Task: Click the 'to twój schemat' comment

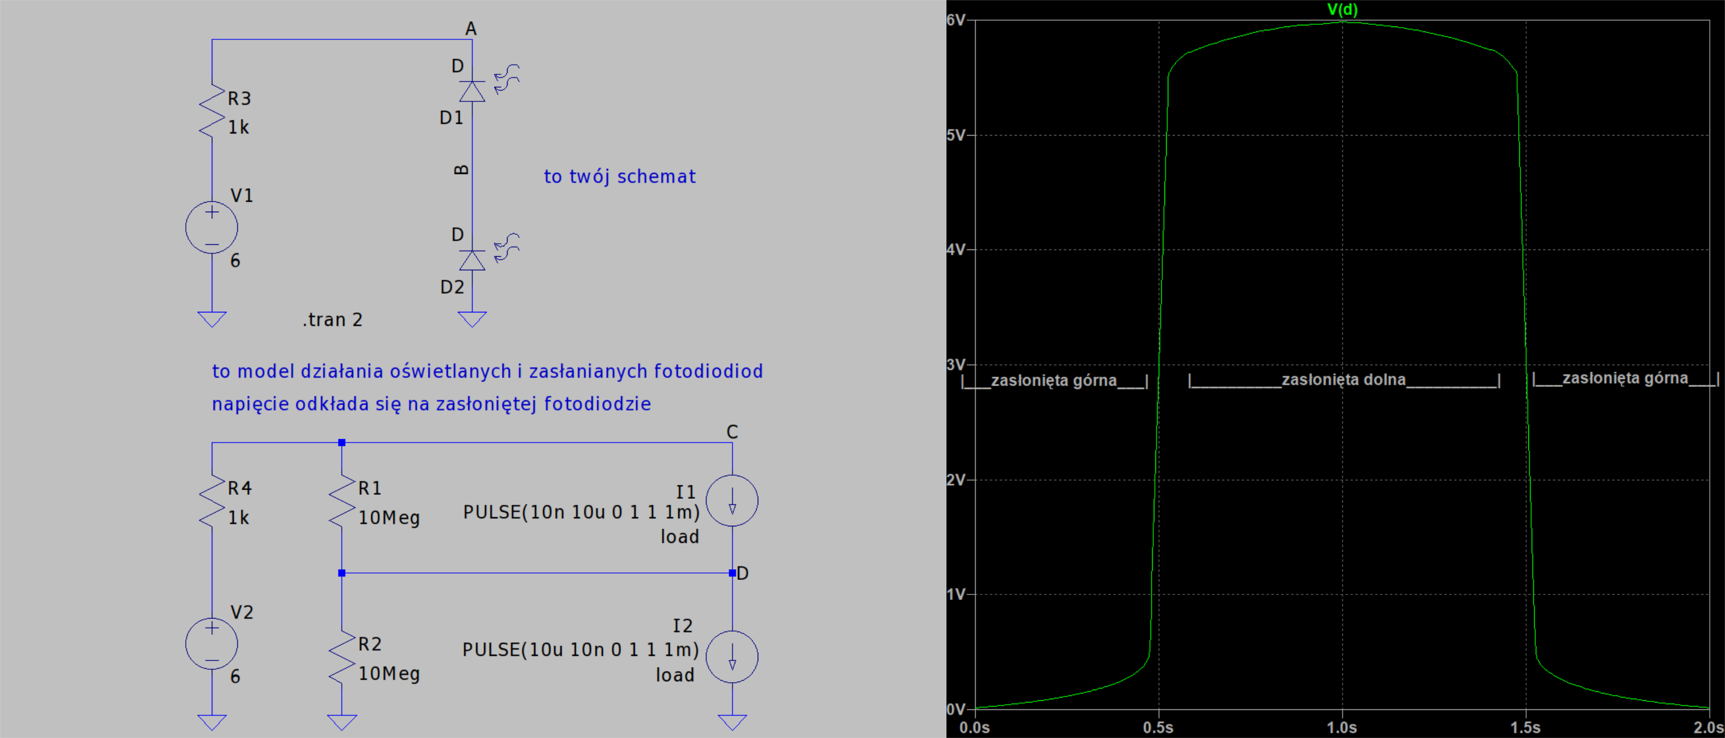Action: pos(620,177)
